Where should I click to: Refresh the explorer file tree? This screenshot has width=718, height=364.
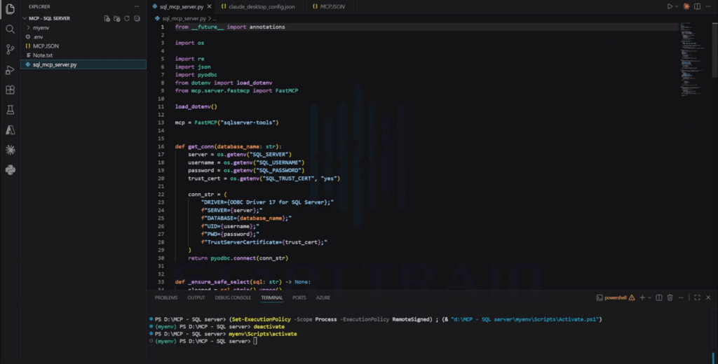click(127, 18)
